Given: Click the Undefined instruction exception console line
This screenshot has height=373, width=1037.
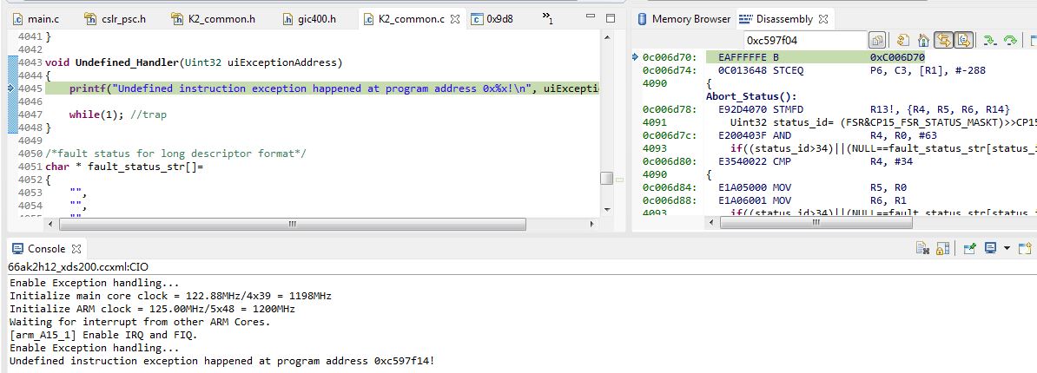Looking at the screenshot, I should pos(222,361).
